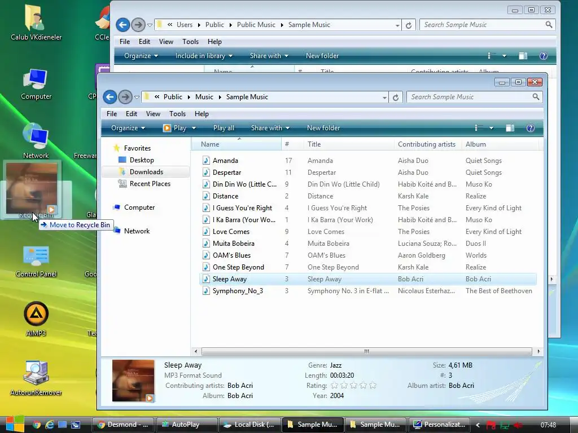This screenshot has height=433, width=578.
Task: Open Help menu in front window
Action: click(202, 114)
